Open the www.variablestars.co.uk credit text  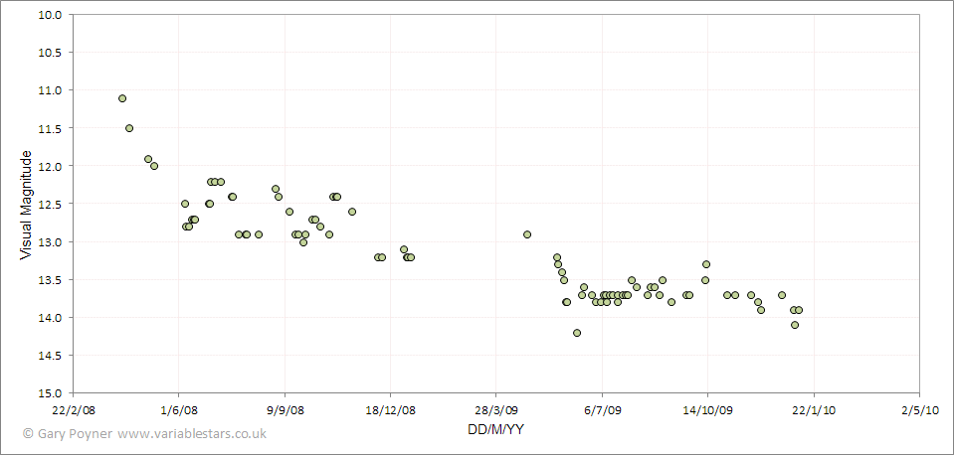point(192,434)
